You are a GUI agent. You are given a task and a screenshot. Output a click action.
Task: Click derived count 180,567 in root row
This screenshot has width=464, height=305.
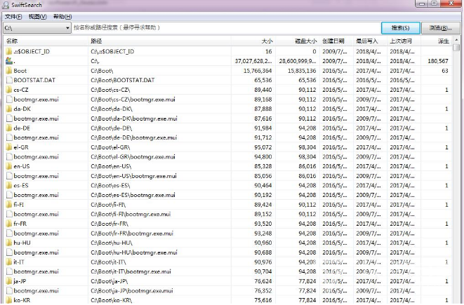click(437, 61)
